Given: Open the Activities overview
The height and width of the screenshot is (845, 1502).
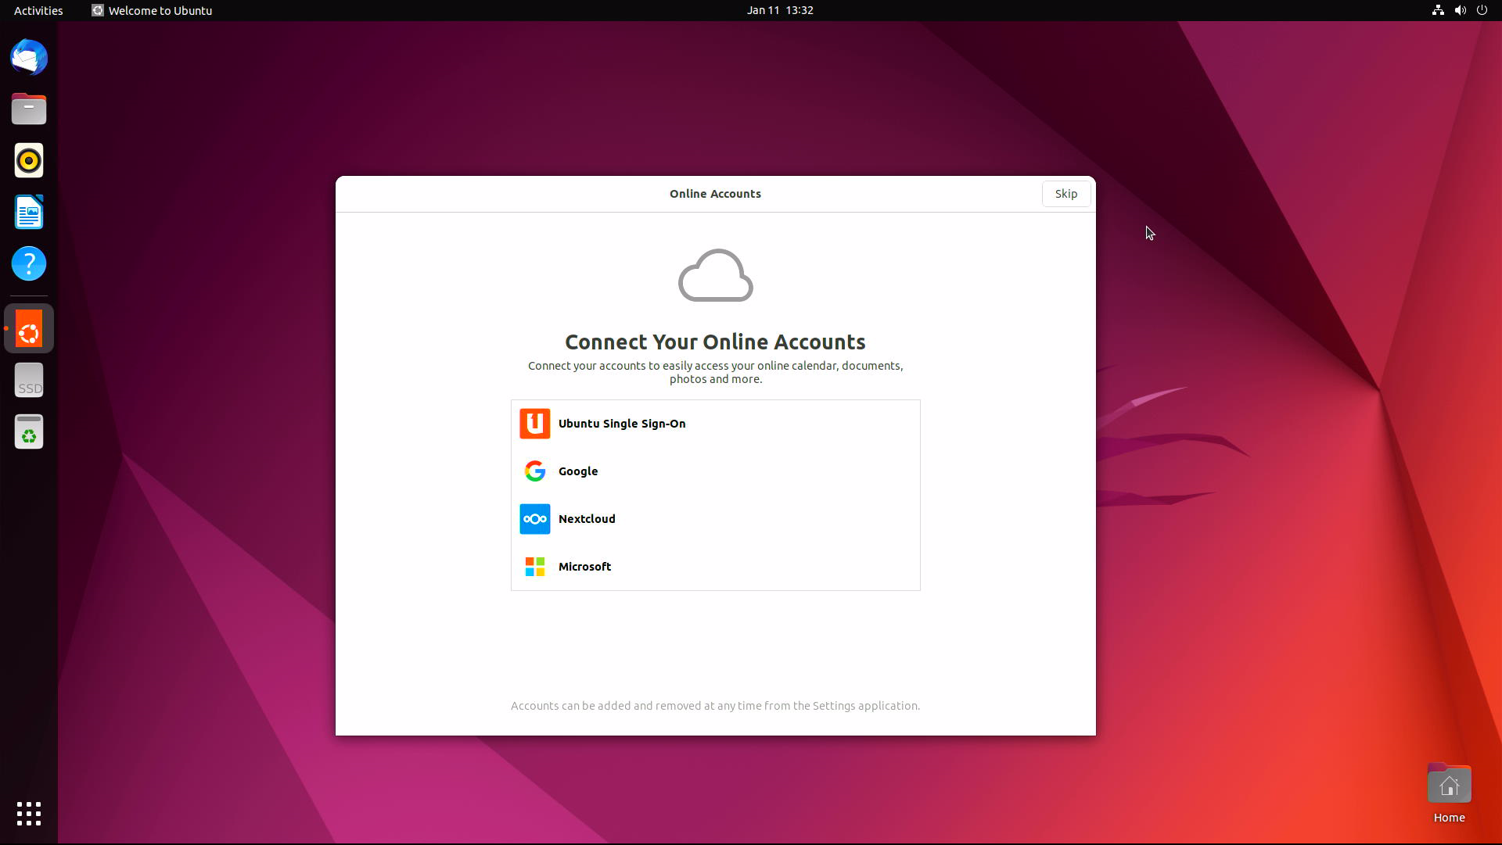Looking at the screenshot, I should [x=38, y=10].
